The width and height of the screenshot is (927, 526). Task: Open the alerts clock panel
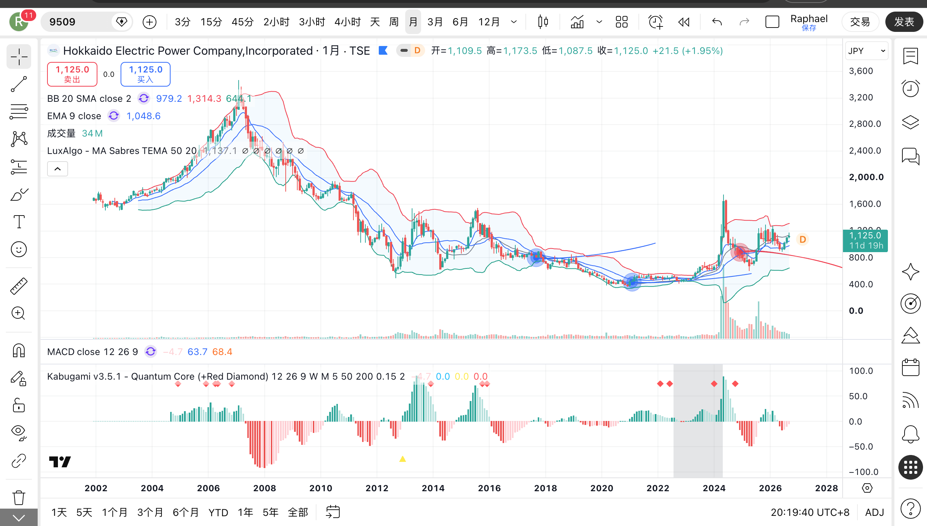[910, 88]
